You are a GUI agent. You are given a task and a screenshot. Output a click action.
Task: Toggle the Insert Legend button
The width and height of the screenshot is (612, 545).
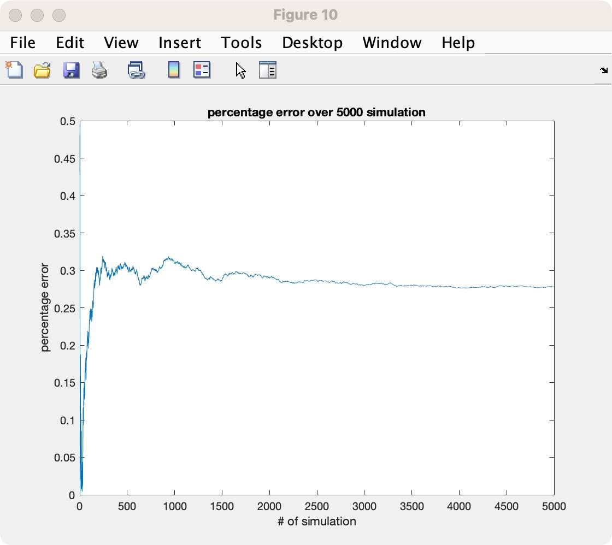pyautogui.click(x=202, y=70)
